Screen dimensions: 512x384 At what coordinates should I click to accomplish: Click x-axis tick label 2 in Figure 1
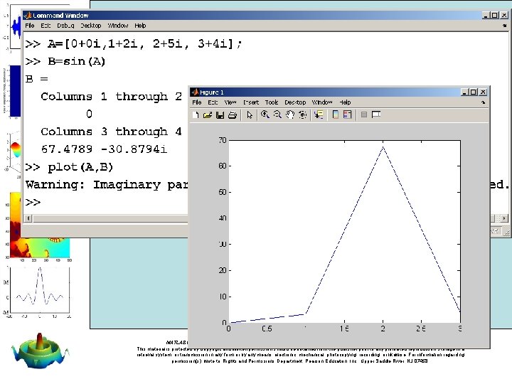click(383, 329)
